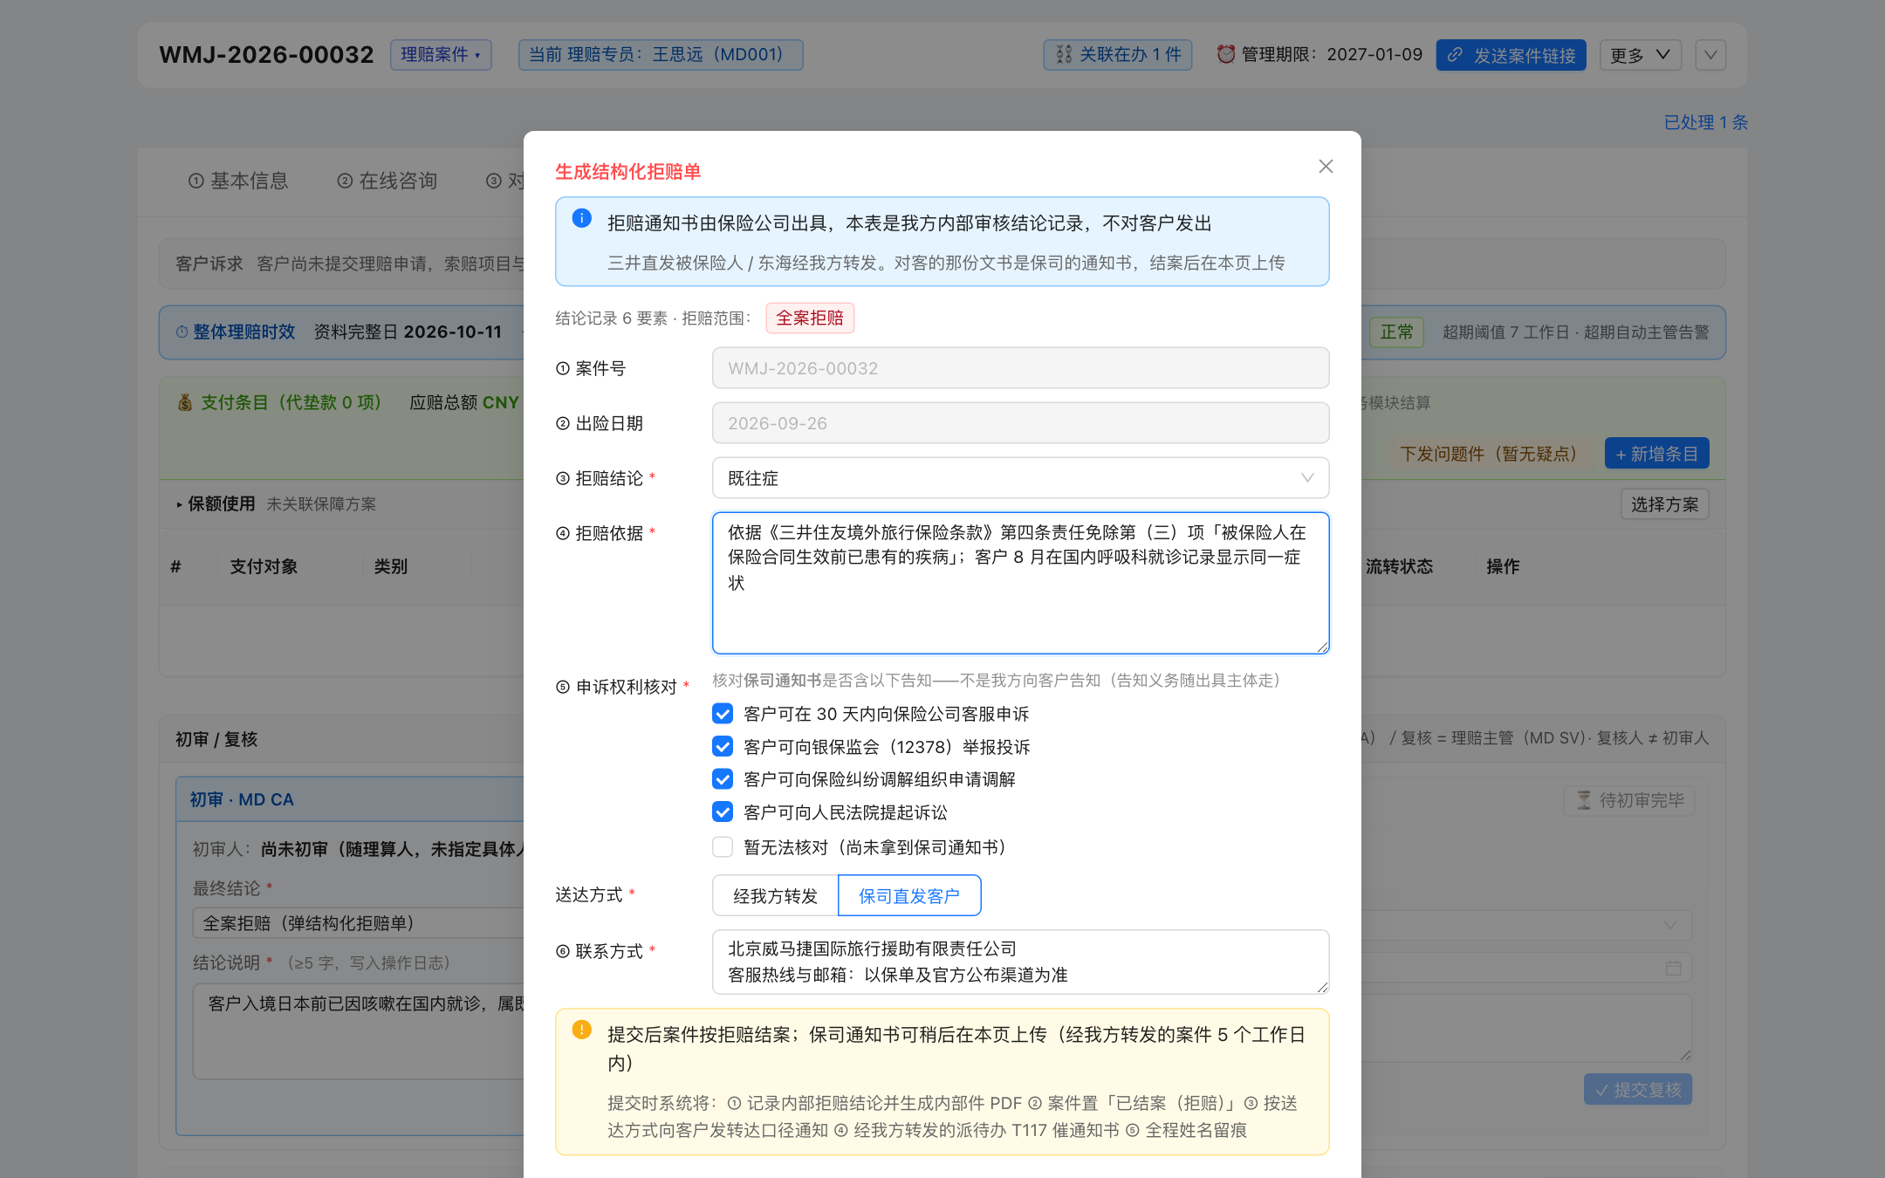Click the money bag icon beside 支付条目
The image size is (1885, 1178).
click(x=185, y=402)
